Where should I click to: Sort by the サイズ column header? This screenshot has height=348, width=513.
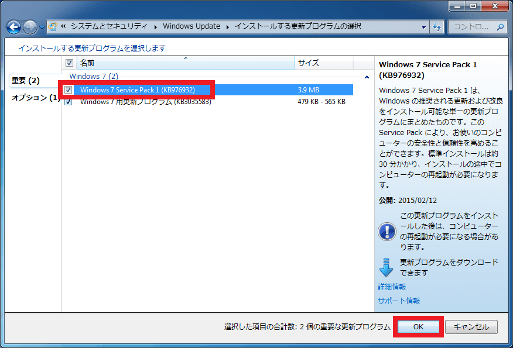pyautogui.click(x=324, y=63)
